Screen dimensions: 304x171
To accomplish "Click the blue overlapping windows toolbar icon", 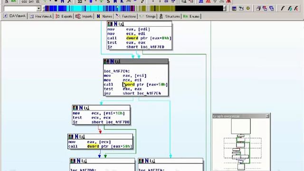I will (272, 9).
